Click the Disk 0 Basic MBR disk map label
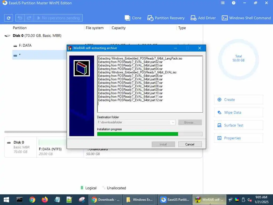 pos(21,147)
